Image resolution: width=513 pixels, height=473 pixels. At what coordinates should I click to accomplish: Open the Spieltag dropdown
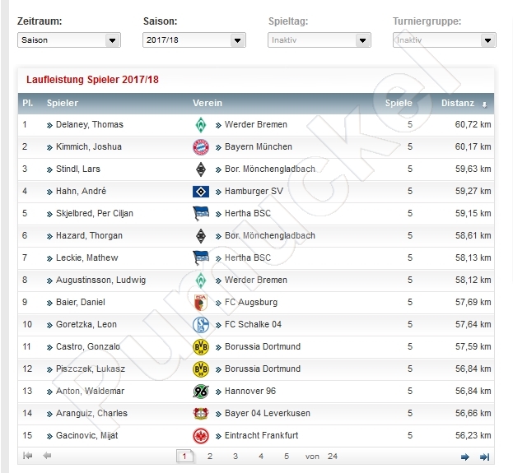pos(319,40)
